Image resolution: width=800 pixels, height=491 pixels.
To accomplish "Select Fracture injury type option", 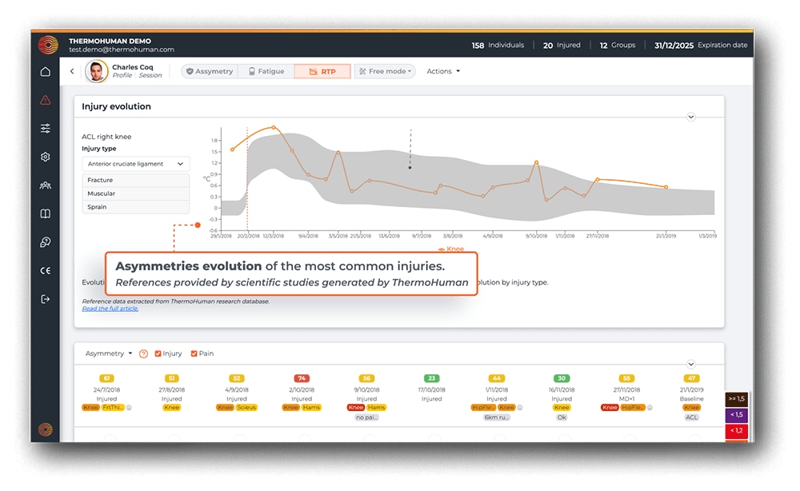I will [136, 180].
